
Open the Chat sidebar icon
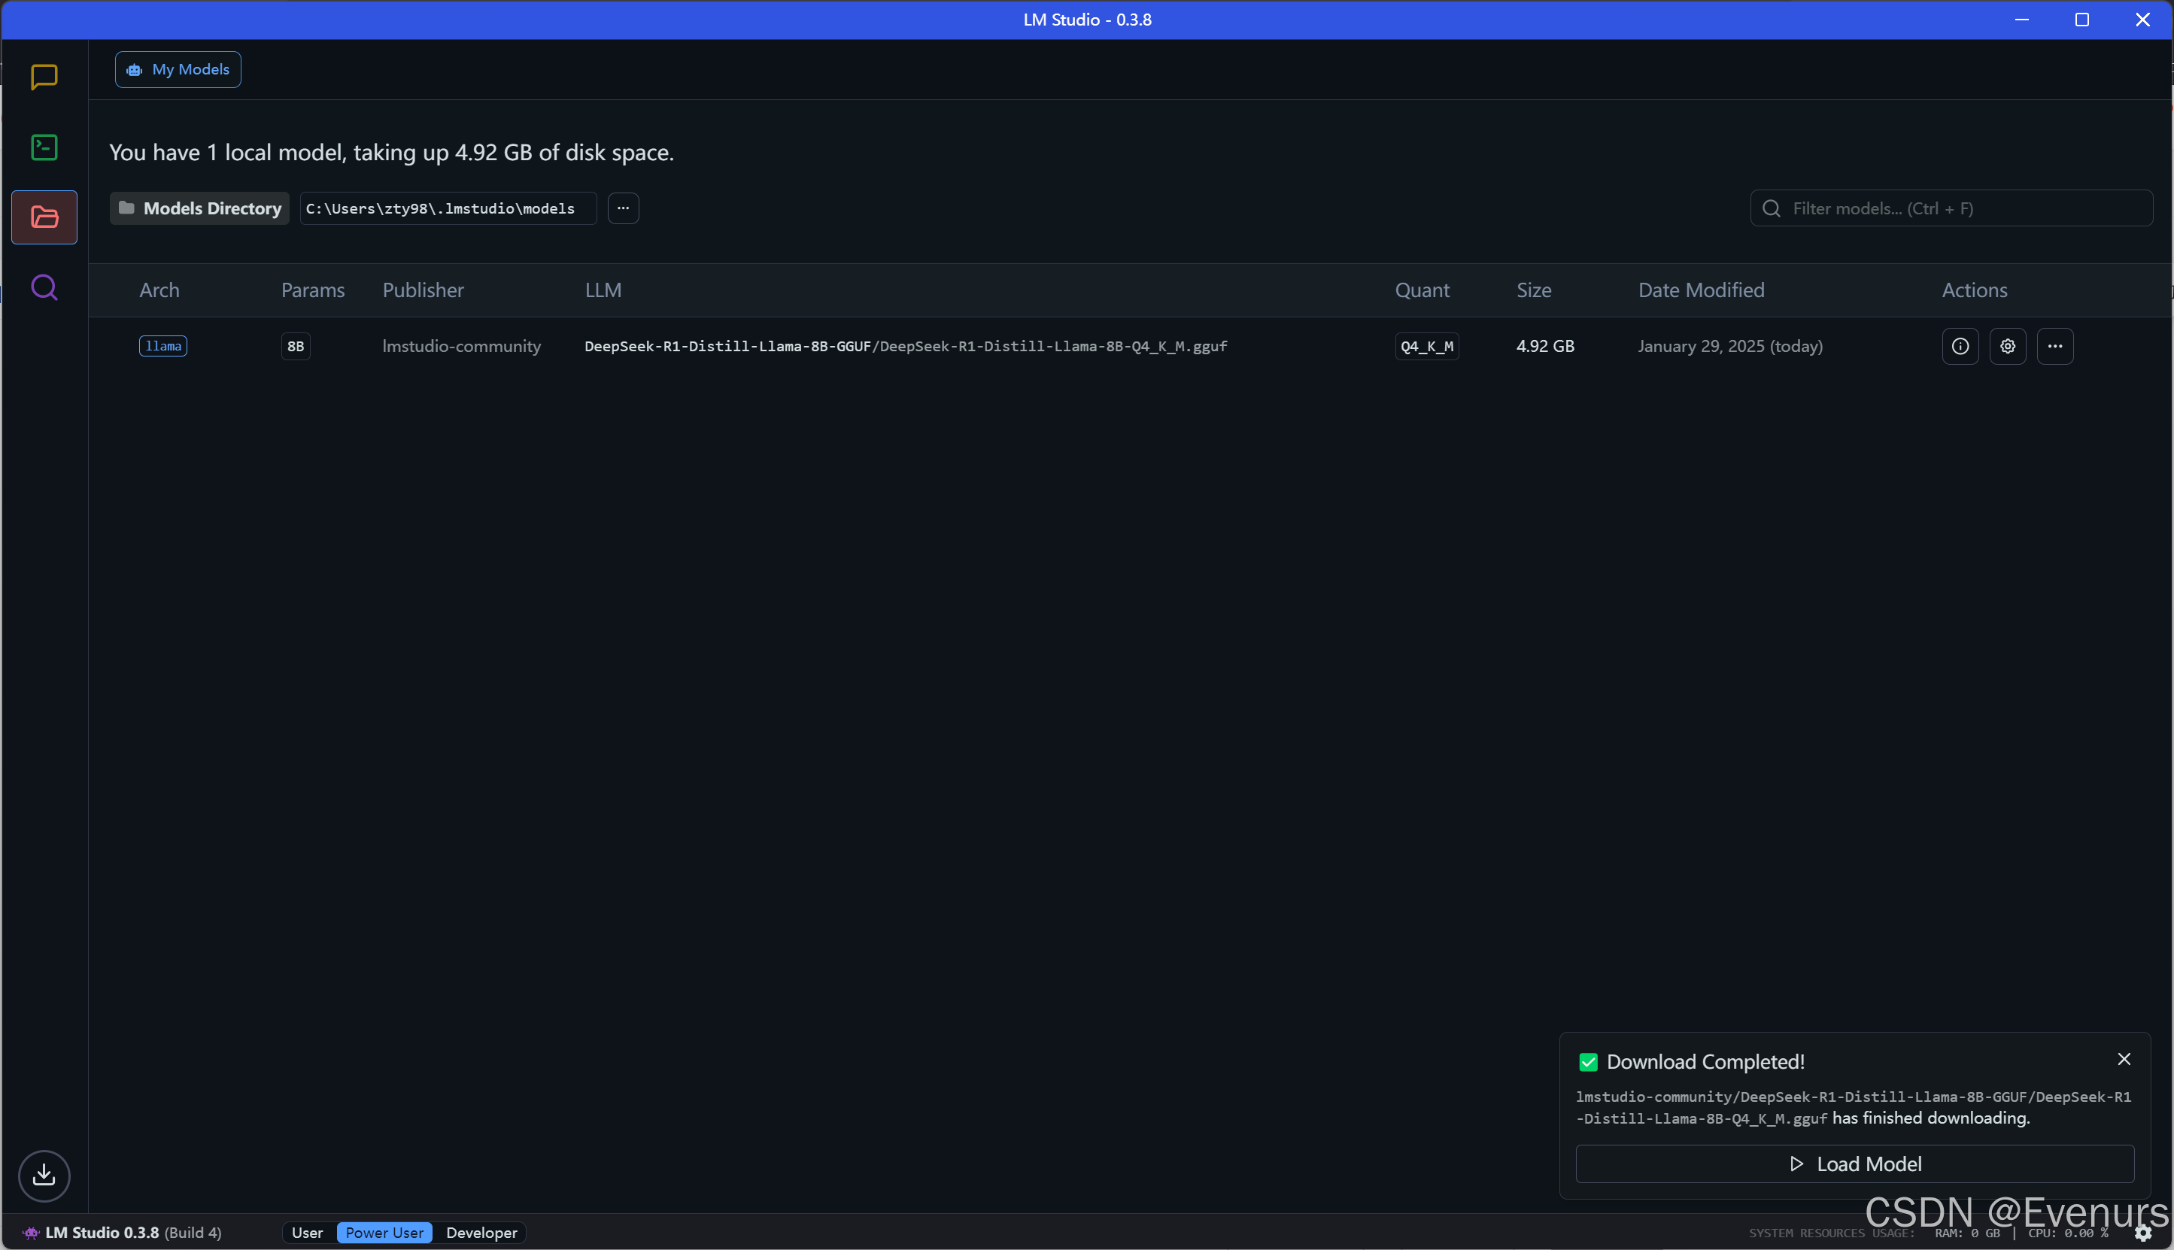[x=44, y=77]
